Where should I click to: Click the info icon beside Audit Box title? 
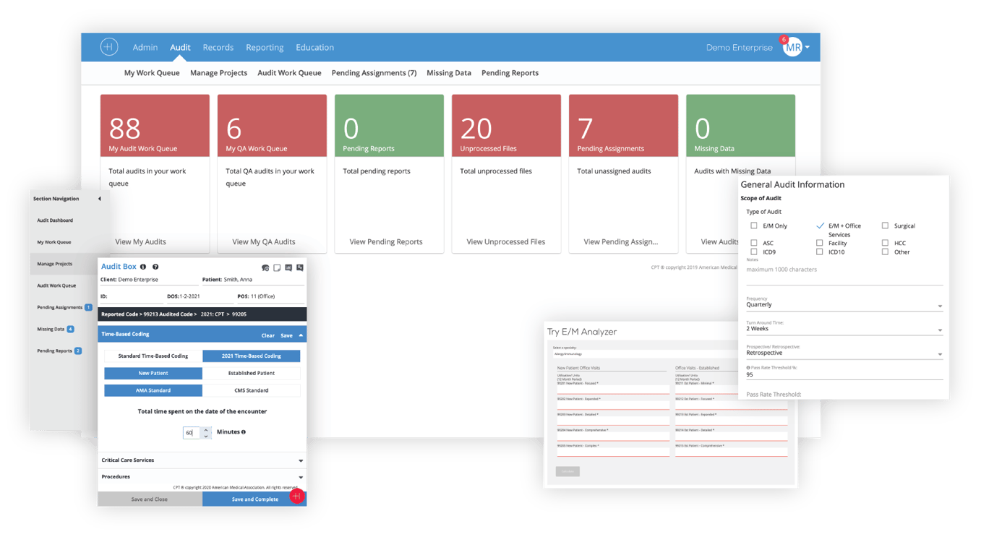click(x=143, y=267)
